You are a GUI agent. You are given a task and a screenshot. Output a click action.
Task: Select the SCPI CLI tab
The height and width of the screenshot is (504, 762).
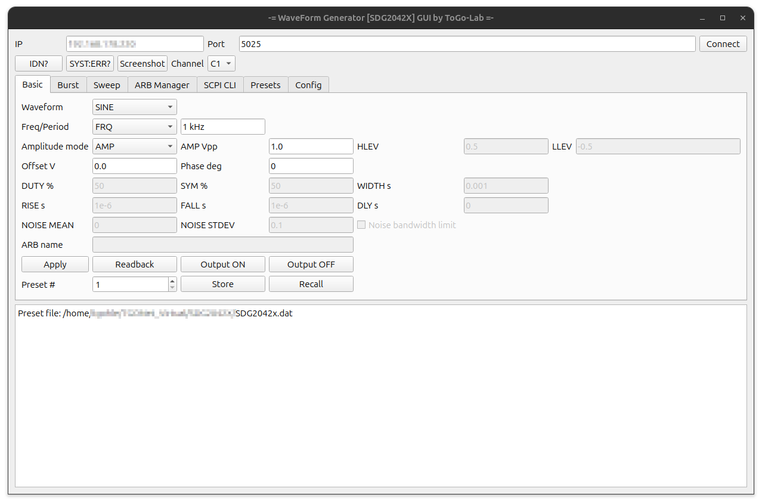(x=219, y=85)
